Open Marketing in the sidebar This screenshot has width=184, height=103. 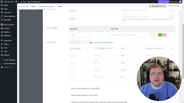pos(7,35)
